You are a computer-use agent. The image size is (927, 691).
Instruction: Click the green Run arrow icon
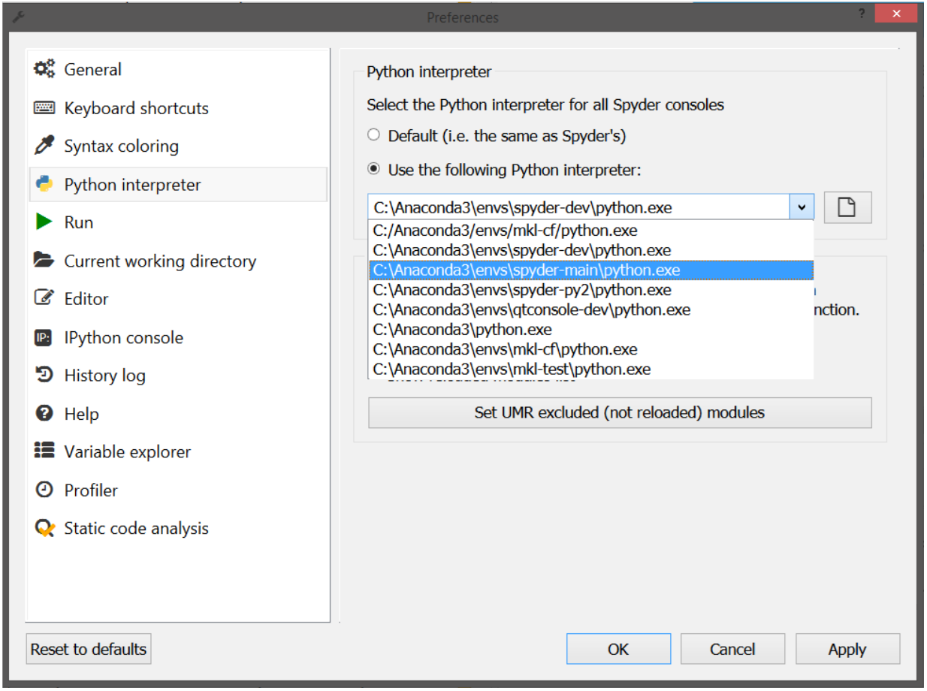click(44, 222)
